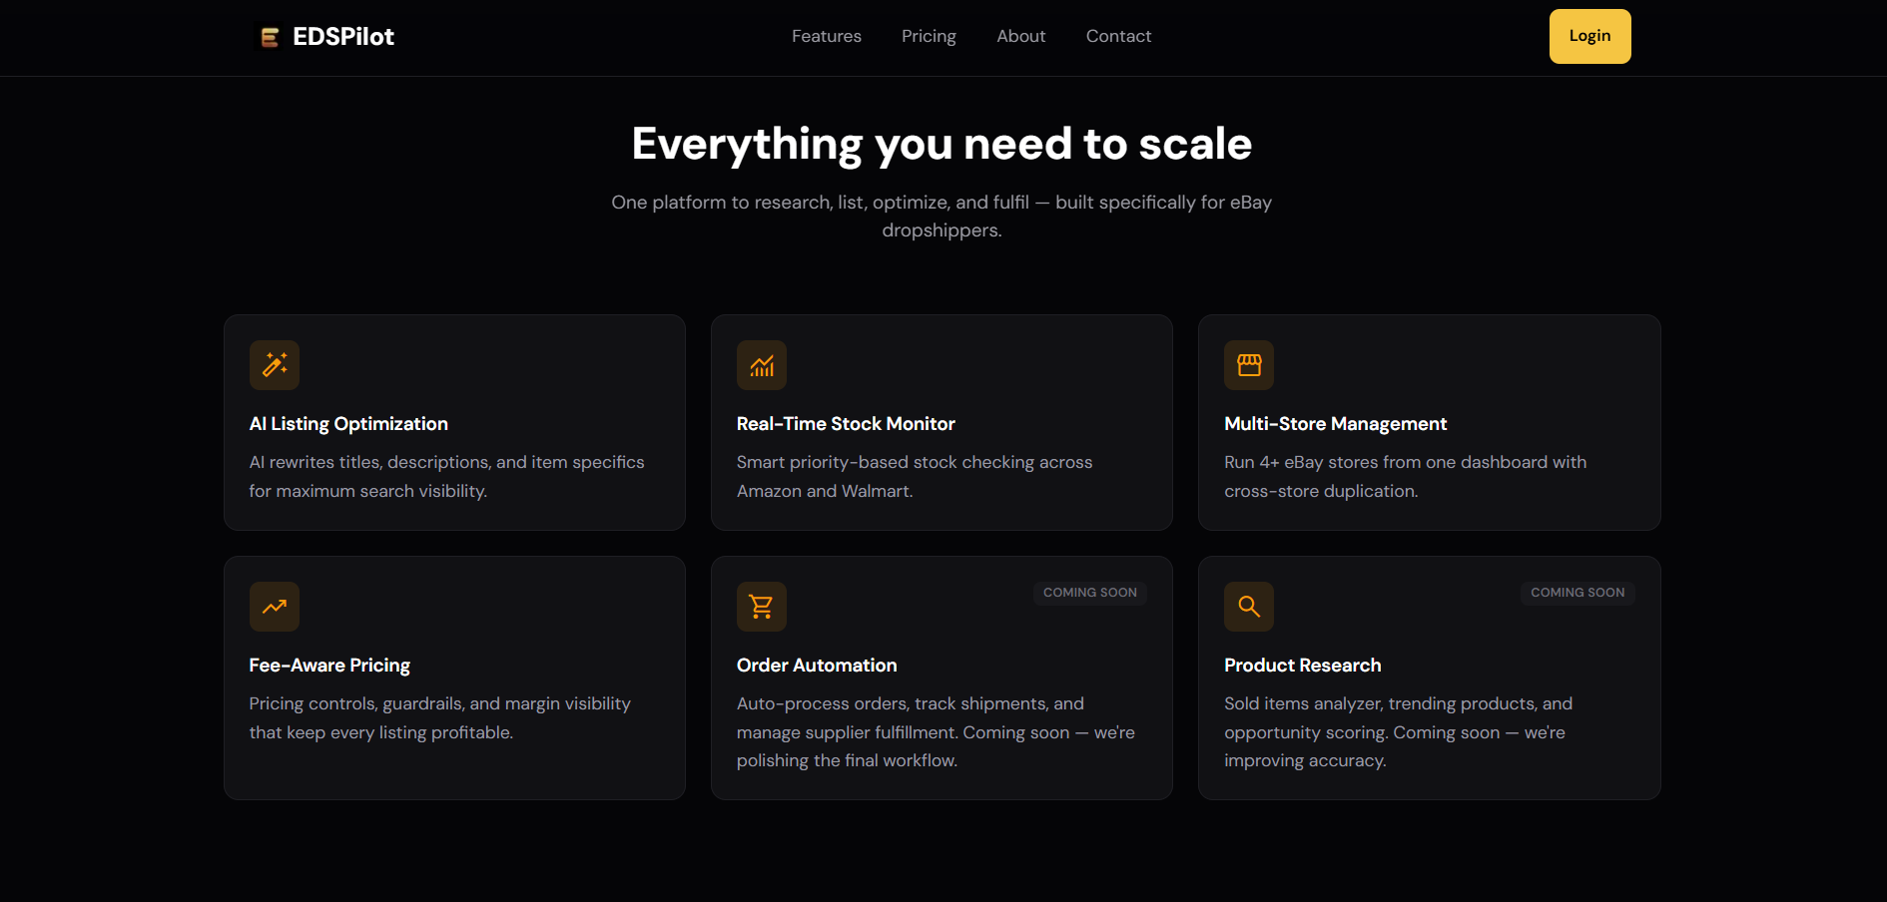Screen dimensions: 1887x902
Task: Navigate to the About page
Action: 1020,36
